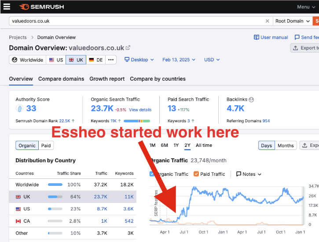Open the USD currency dropdown
The width and height of the screenshot is (319, 242).
click(212, 60)
